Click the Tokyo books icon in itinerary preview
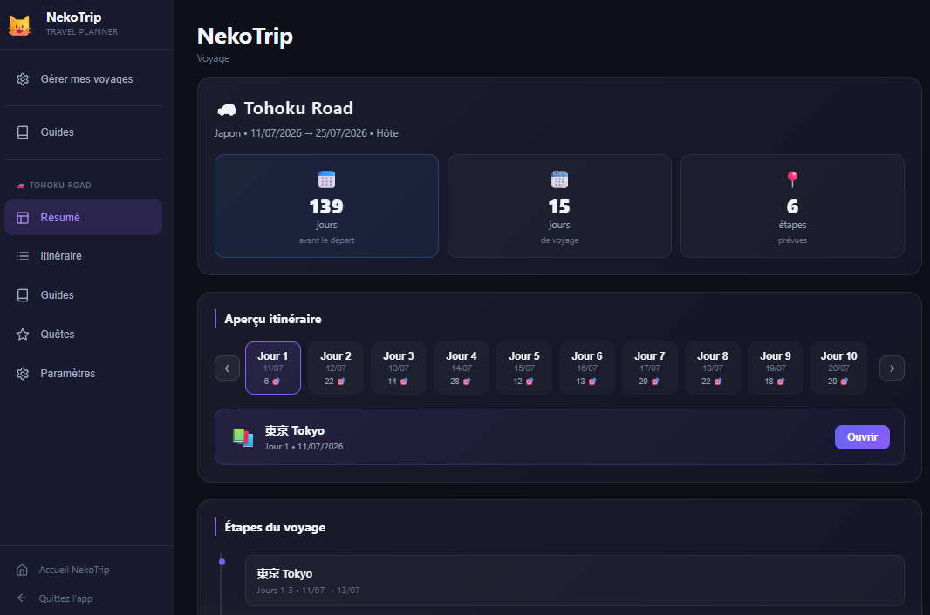This screenshot has width=930, height=615. tap(243, 437)
